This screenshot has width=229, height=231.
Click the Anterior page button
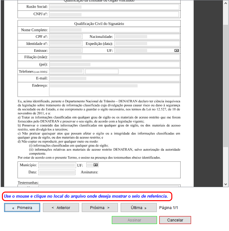[61, 207]
